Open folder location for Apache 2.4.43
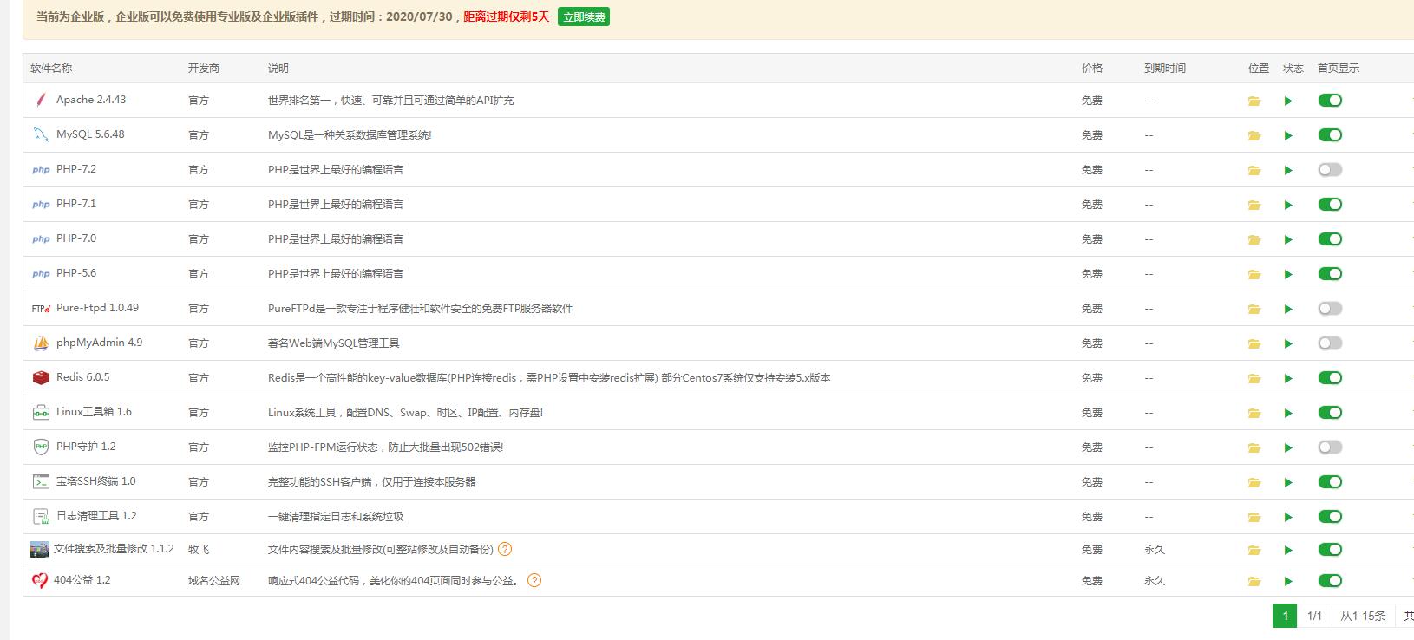 click(1254, 101)
